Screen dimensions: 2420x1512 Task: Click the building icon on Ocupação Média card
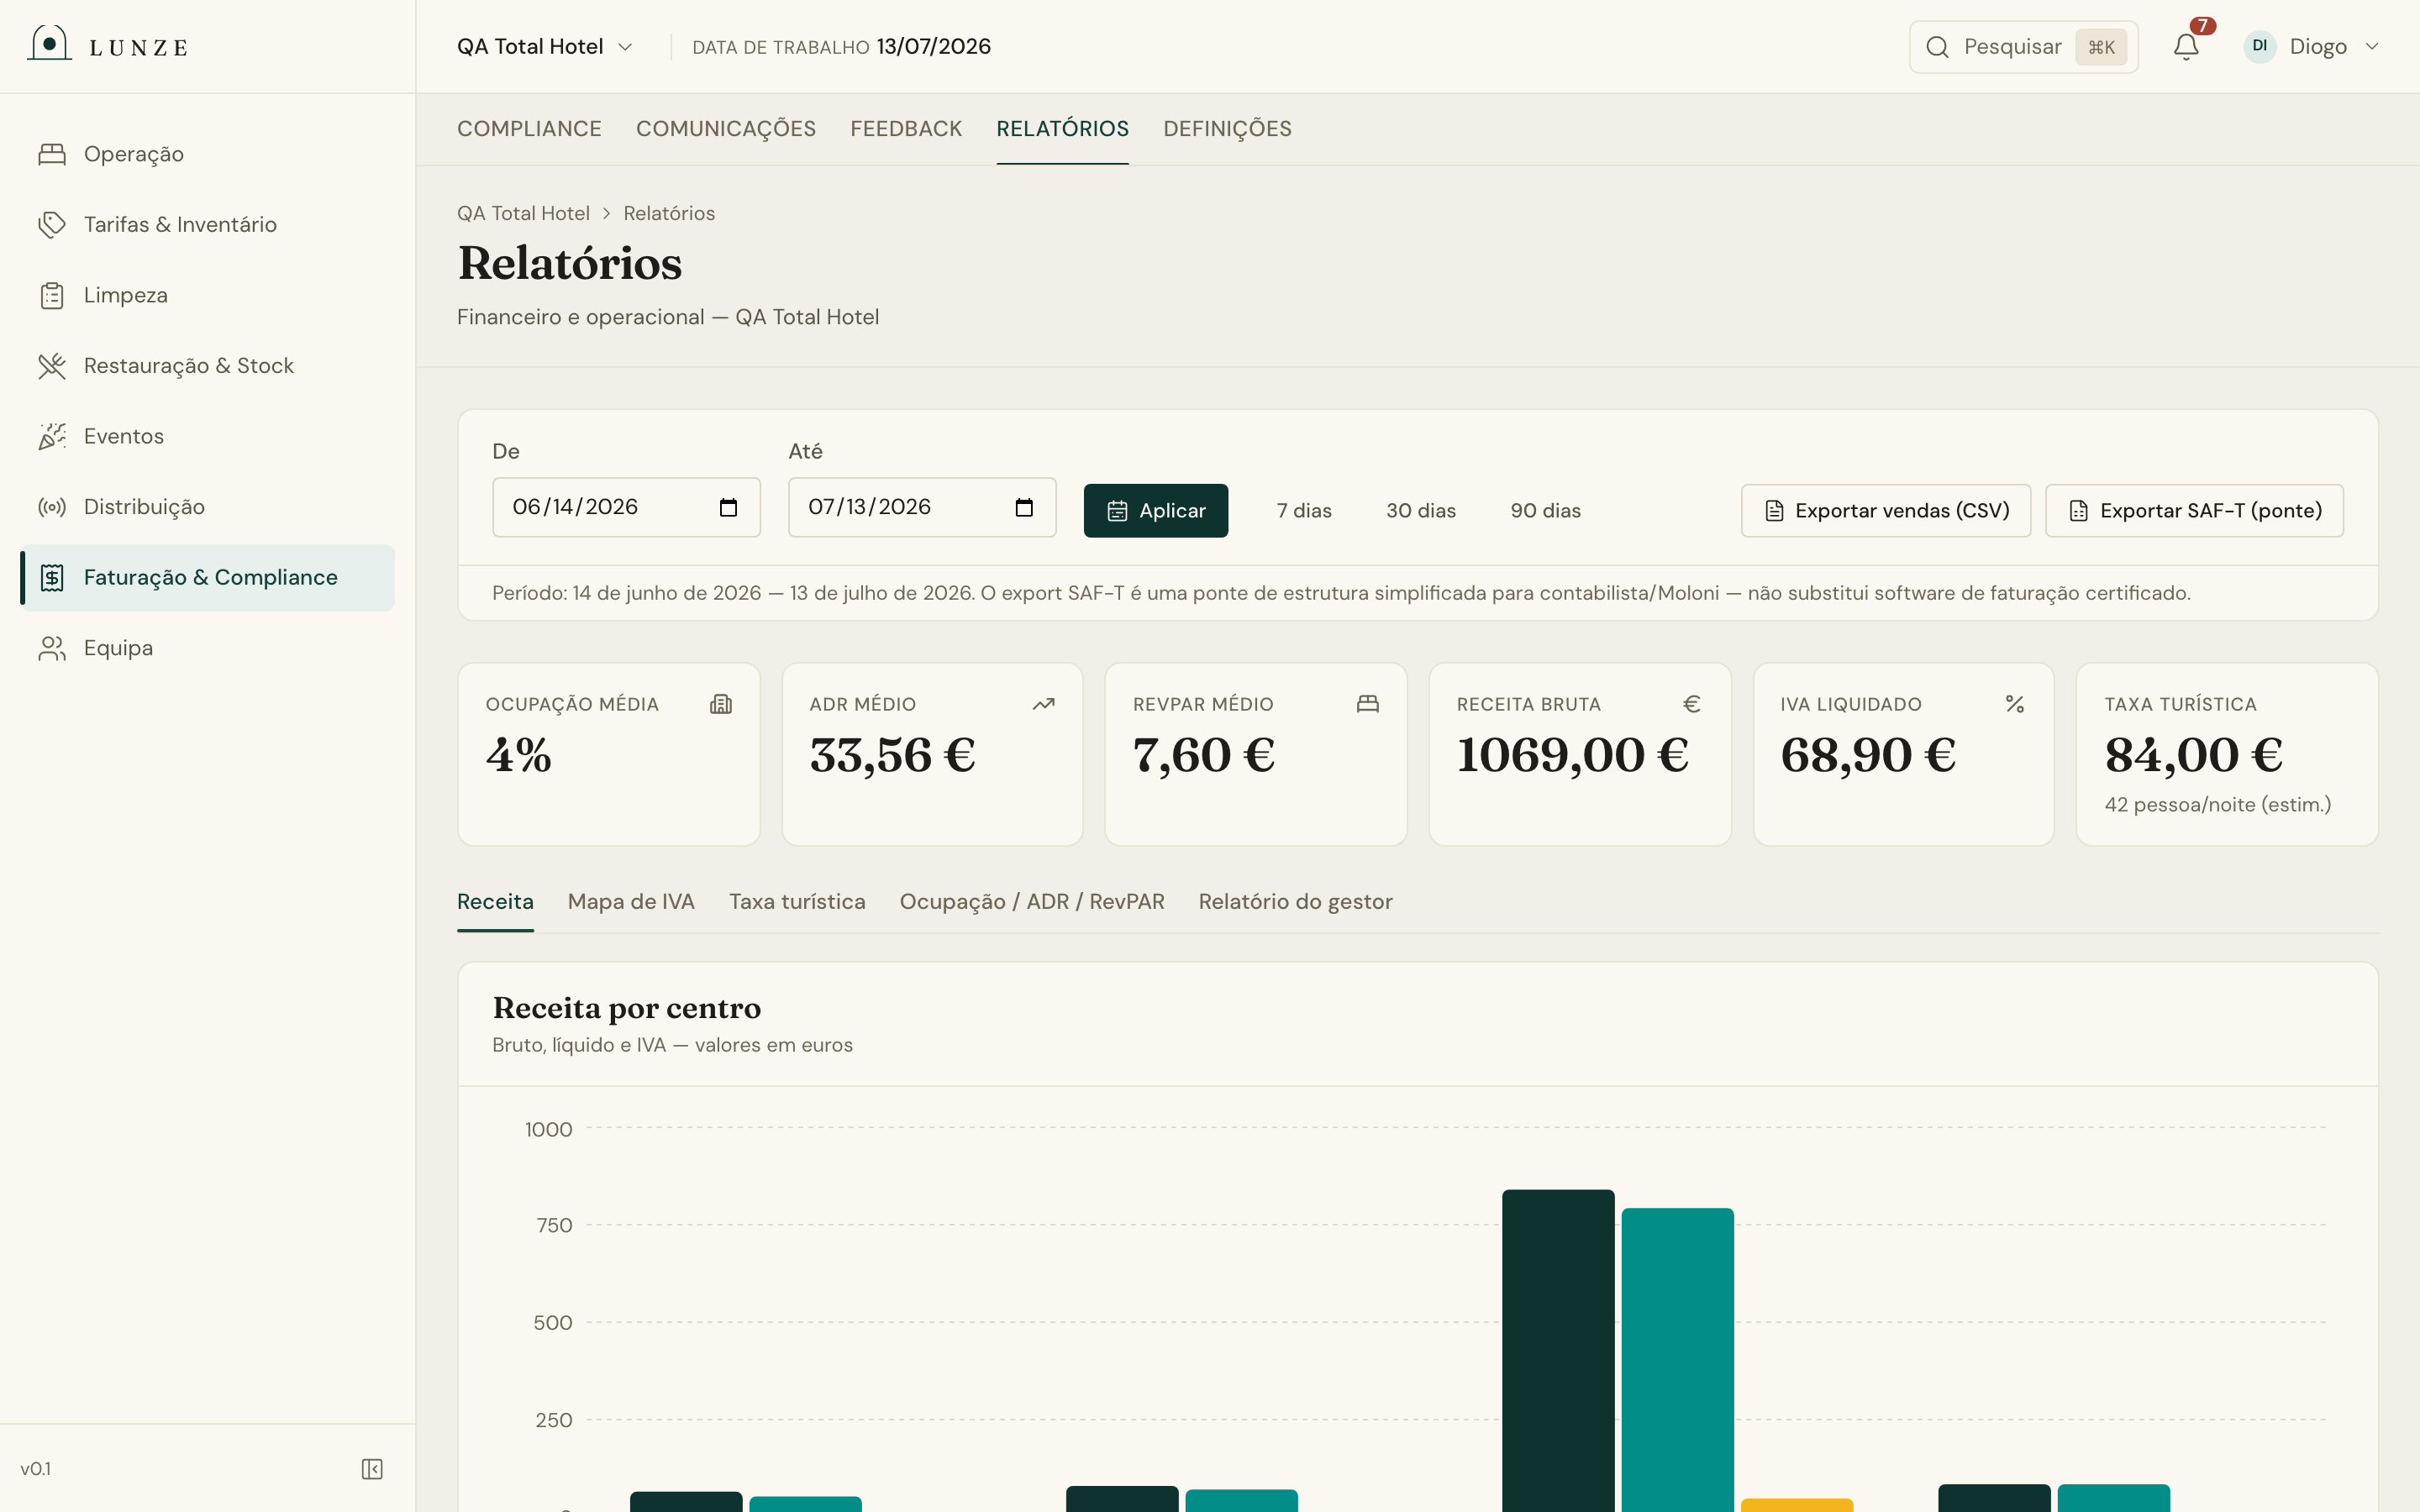721,704
